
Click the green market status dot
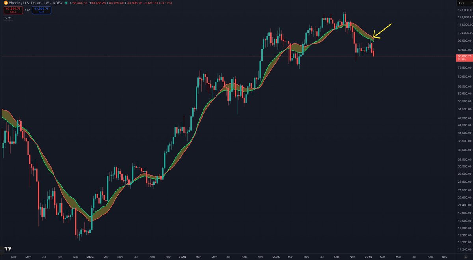(x=66, y=3)
